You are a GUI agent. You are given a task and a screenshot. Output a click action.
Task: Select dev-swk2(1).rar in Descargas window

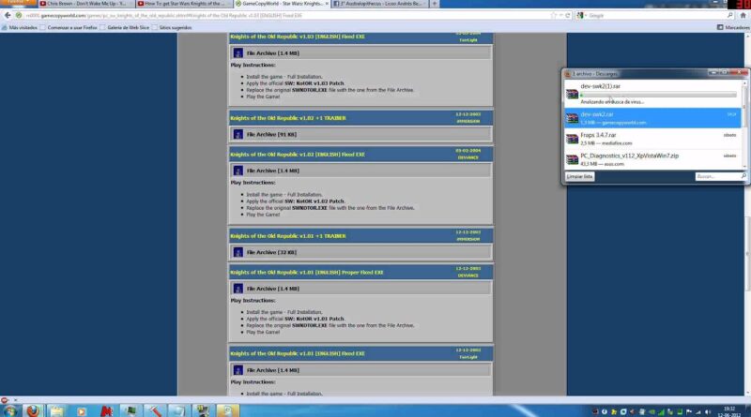pyautogui.click(x=652, y=94)
